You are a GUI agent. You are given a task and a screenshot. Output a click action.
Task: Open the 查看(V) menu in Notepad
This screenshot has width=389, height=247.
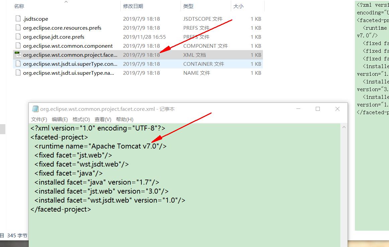click(x=103, y=119)
